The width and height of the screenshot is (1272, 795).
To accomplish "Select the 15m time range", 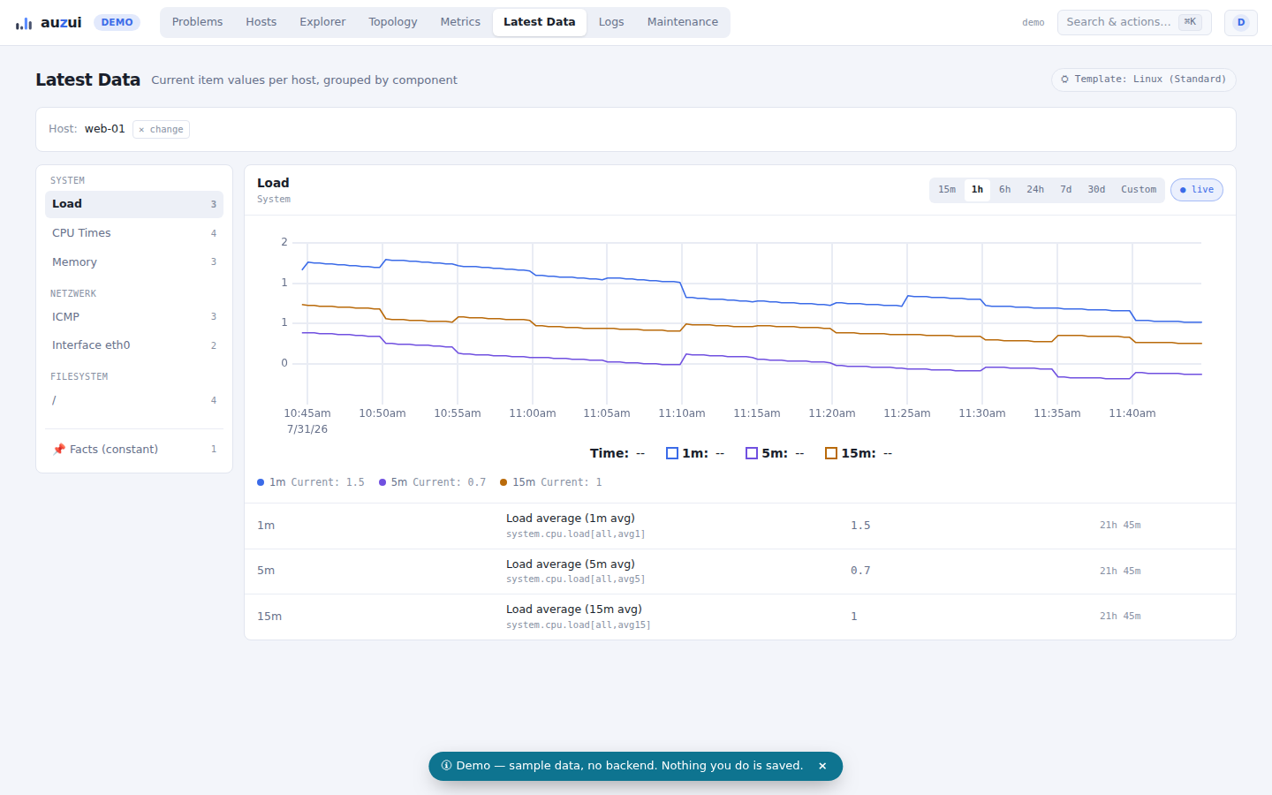I will [x=947, y=190].
